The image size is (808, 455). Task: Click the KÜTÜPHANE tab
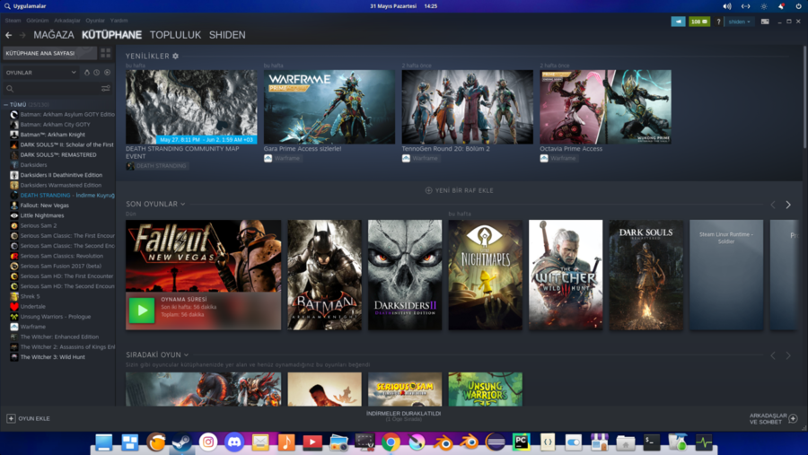click(112, 35)
